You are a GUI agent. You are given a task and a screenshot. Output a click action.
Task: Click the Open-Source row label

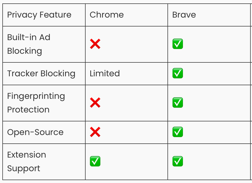(x=35, y=132)
